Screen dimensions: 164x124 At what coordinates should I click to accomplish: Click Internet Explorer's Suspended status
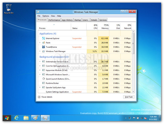click(x=77, y=38)
